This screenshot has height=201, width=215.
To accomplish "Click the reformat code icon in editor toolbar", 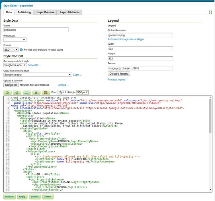I will (36, 92).
